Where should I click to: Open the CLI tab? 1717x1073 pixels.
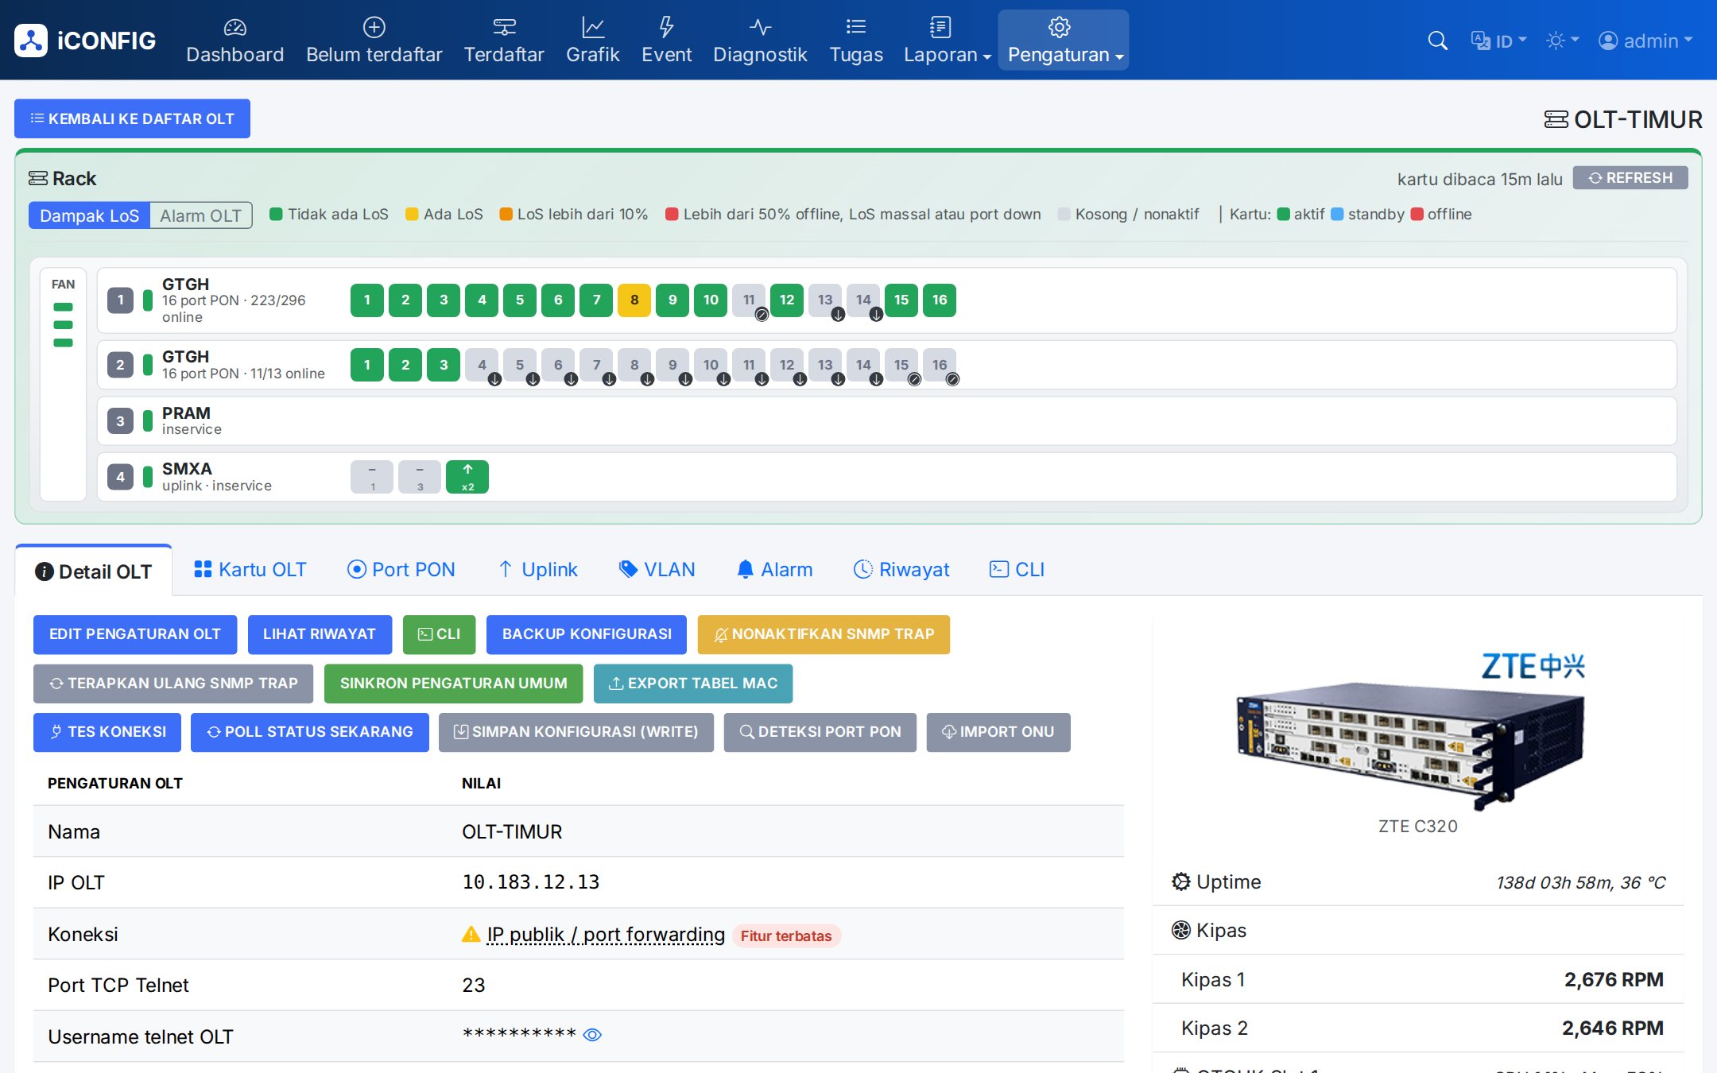tap(1017, 569)
